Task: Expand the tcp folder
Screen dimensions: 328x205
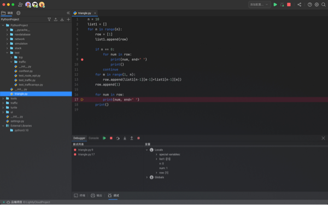Action: 11,57
